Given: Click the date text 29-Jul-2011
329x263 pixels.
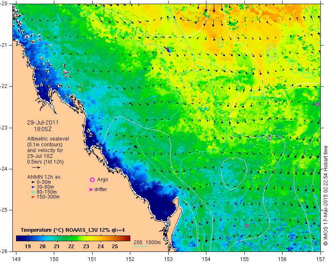Looking at the screenshot, I should [43, 122].
